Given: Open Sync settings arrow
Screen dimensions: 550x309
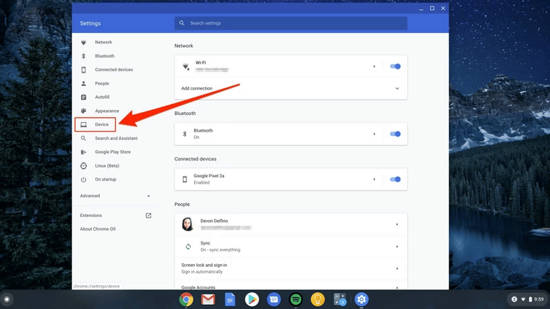Looking at the screenshot, I should [397, 247].
